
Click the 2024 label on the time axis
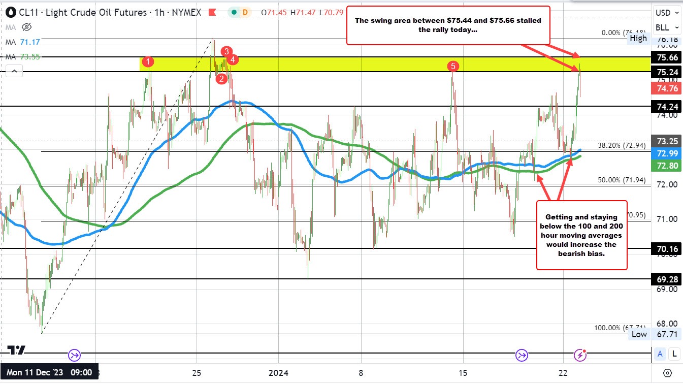(x=279, y=372)
